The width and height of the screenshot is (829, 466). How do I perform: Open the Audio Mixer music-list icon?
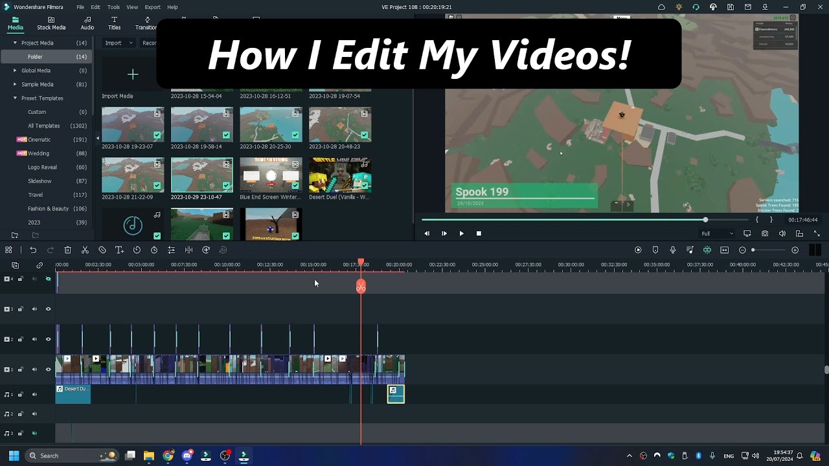(690, 250)
